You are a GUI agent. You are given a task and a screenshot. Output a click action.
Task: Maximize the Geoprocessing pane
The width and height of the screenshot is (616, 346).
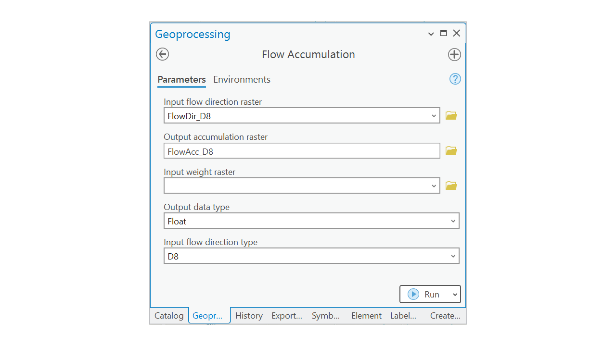coord(444,33)
